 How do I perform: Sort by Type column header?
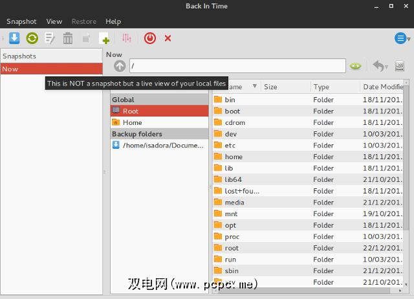tap(335, 87)
